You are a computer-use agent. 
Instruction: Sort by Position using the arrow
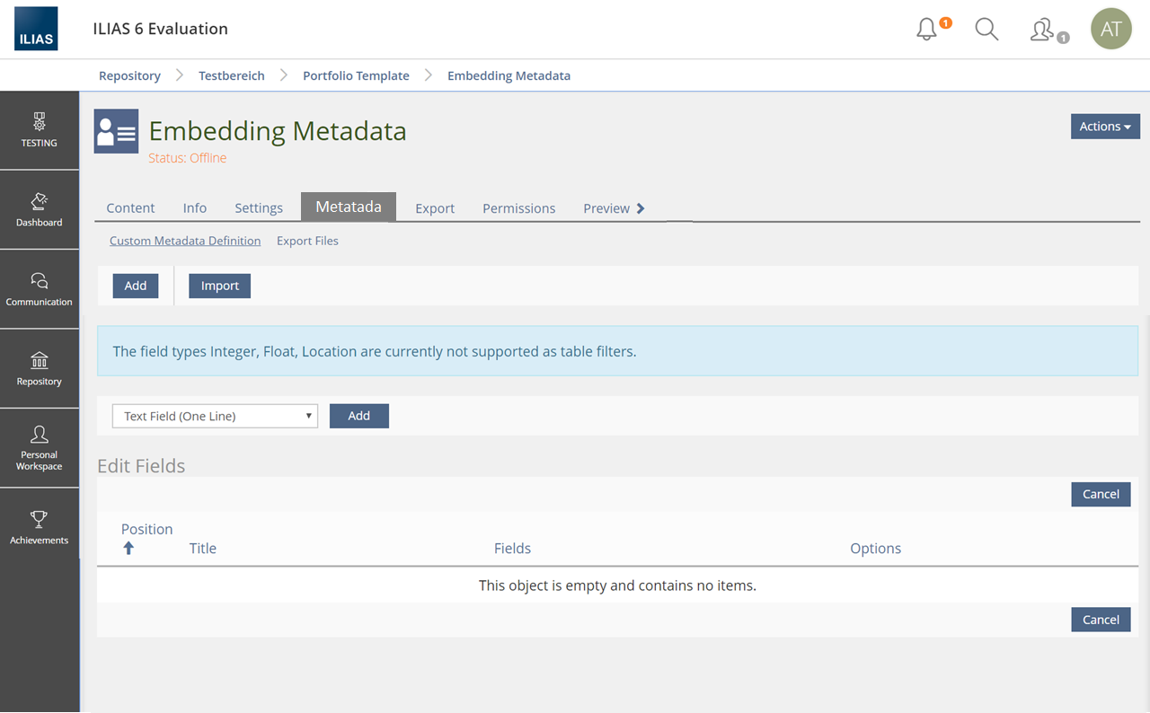coord(128,548)
